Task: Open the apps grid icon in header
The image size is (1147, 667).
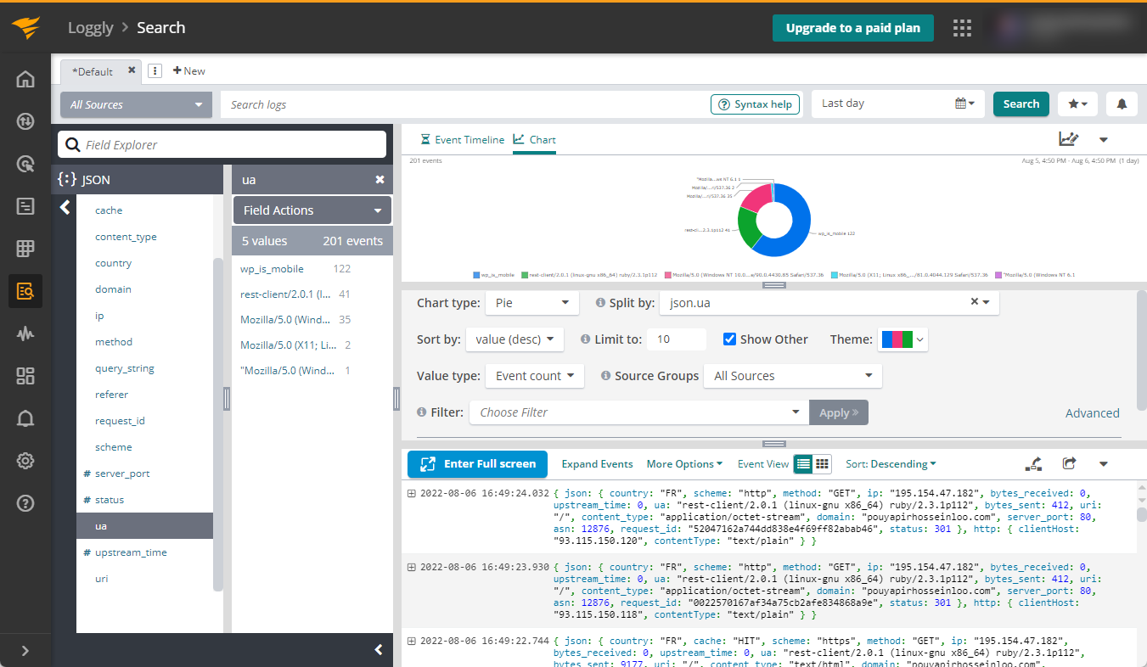Action: (x=962, y=28)
